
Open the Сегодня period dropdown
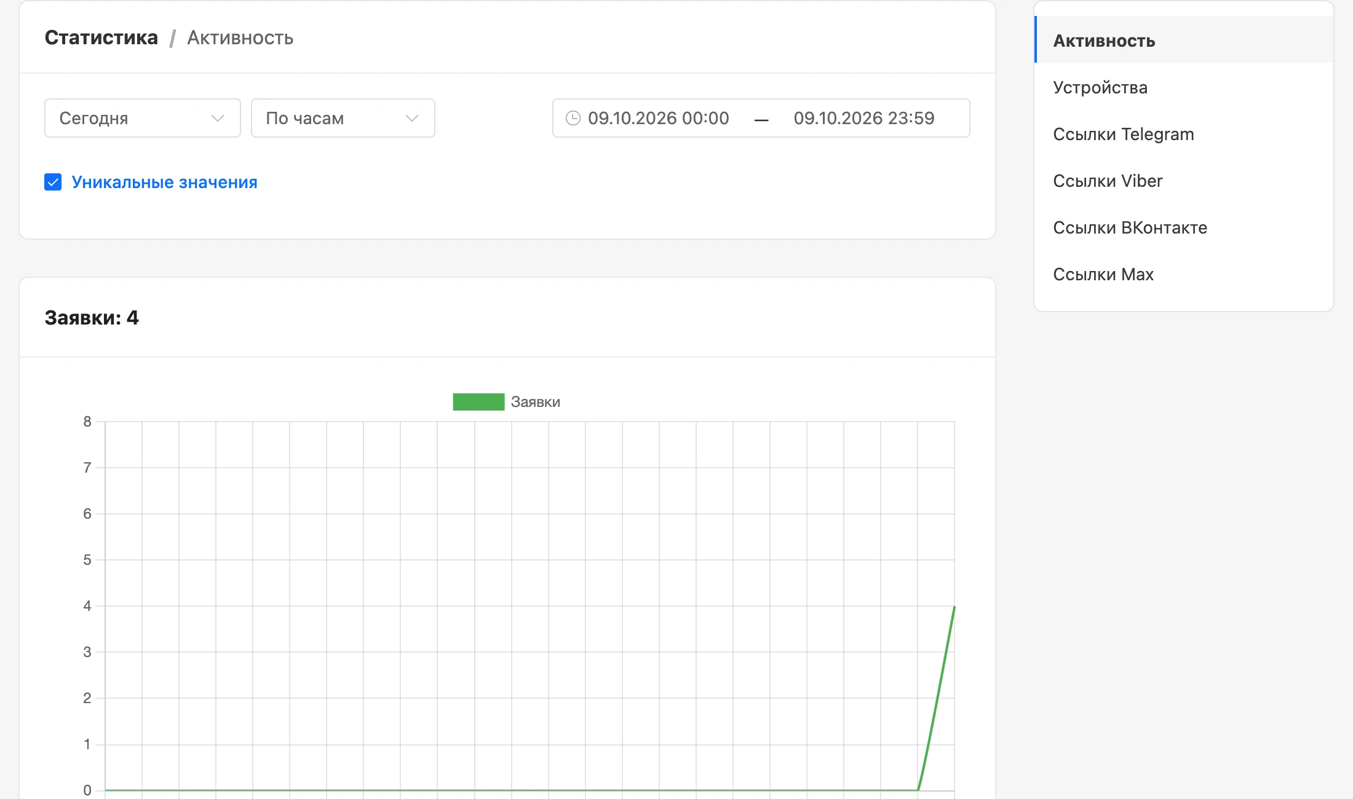[x=143, y=118]
